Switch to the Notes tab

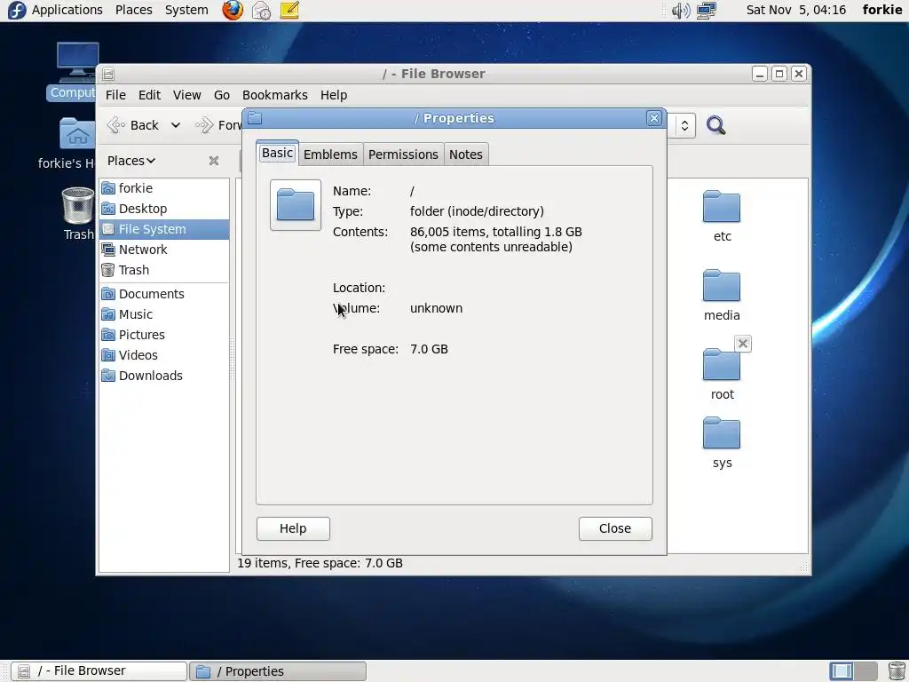pyautogui.click(x=466, y=155)
